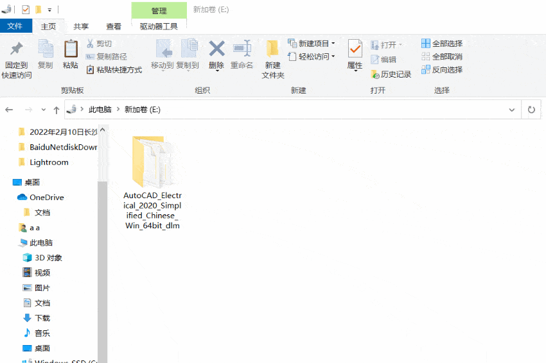Switch to the 查看 ribbon tab

coord(114,26)
